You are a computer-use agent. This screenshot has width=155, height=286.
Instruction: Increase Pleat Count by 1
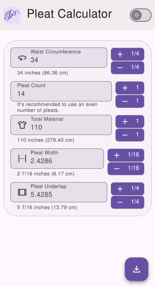coord(130,88)
